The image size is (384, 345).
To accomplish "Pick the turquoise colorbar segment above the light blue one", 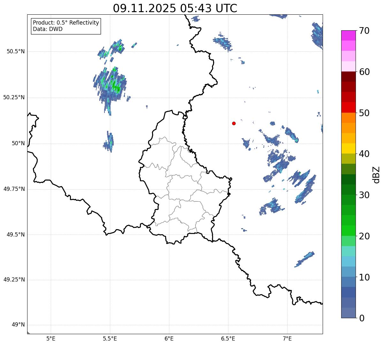I will 348,251.
